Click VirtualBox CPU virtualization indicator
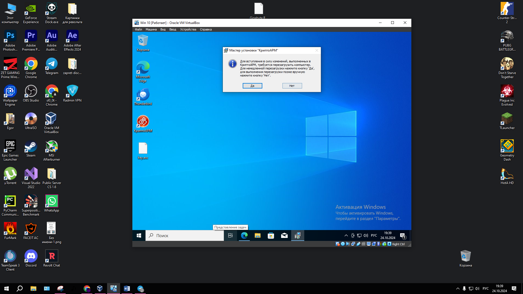 click(x=379, y=244)
